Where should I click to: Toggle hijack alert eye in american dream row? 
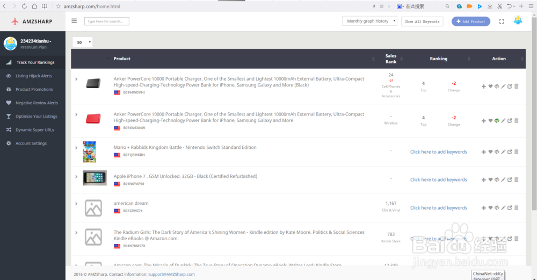point(497,207)
